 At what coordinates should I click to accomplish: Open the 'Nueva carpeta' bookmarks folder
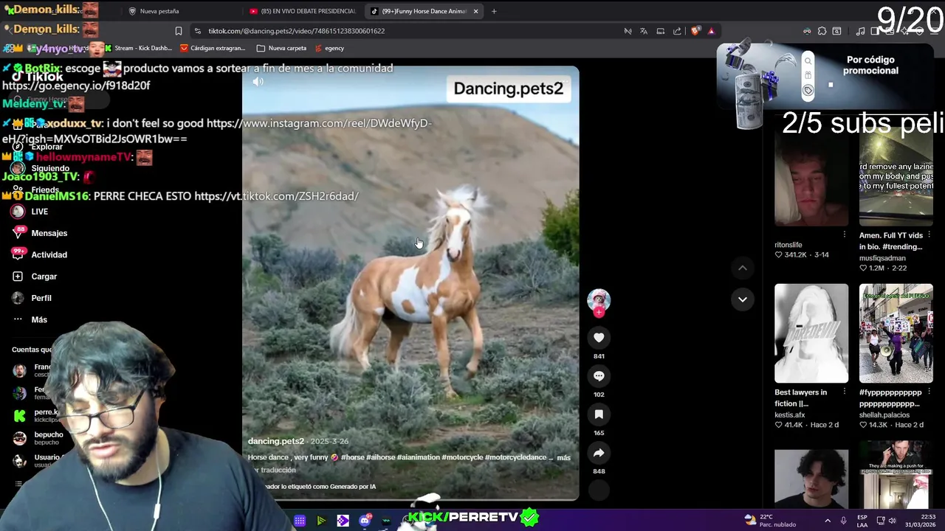point(281,48)
